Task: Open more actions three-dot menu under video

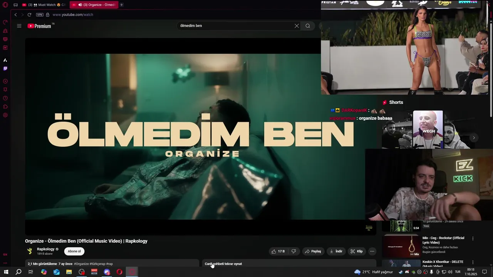Action: [372, 251]
